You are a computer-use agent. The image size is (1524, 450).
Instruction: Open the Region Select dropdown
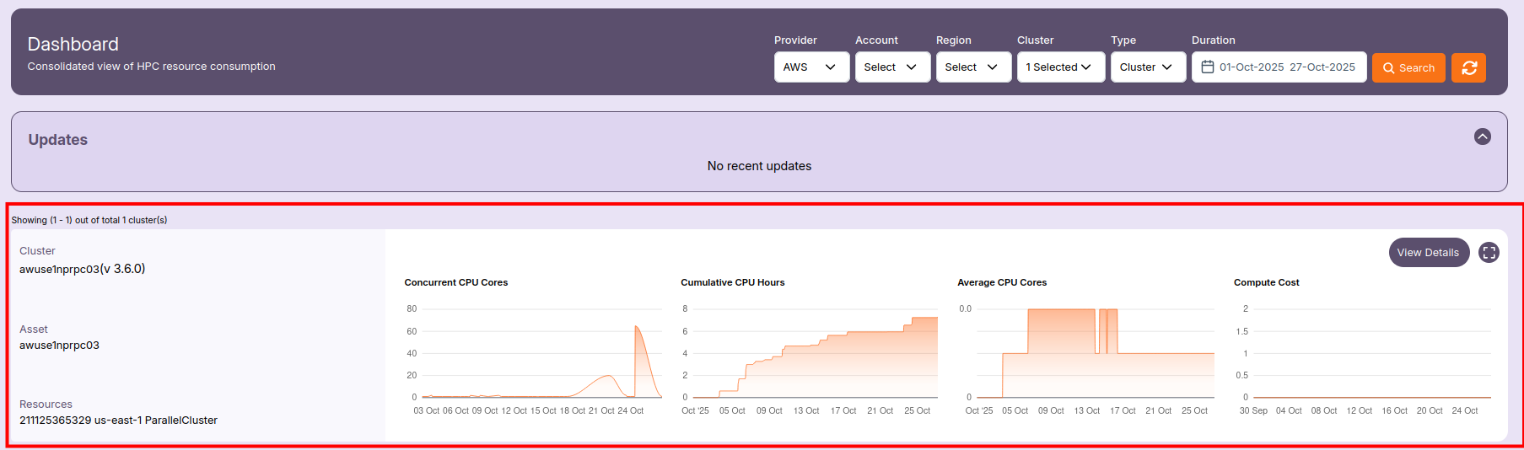(973, 67)
